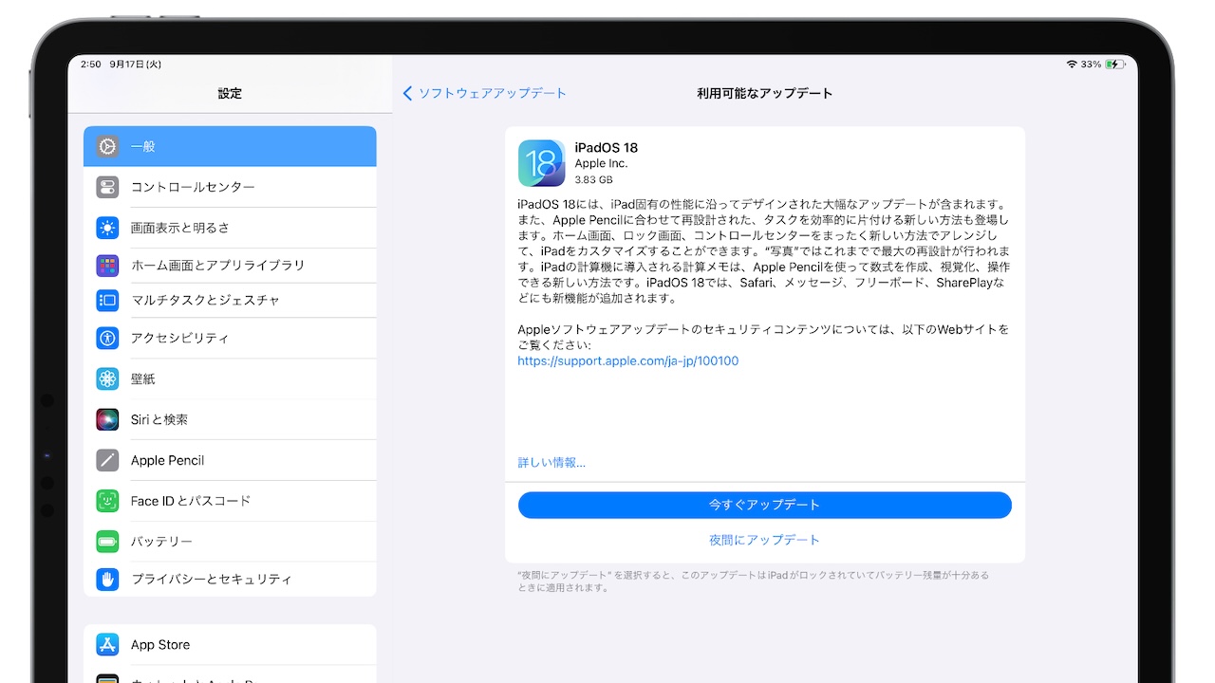1215x683 pixels.
Task: Tap the マルチタスクとジェスチャ icon
Action: [107, 300]
